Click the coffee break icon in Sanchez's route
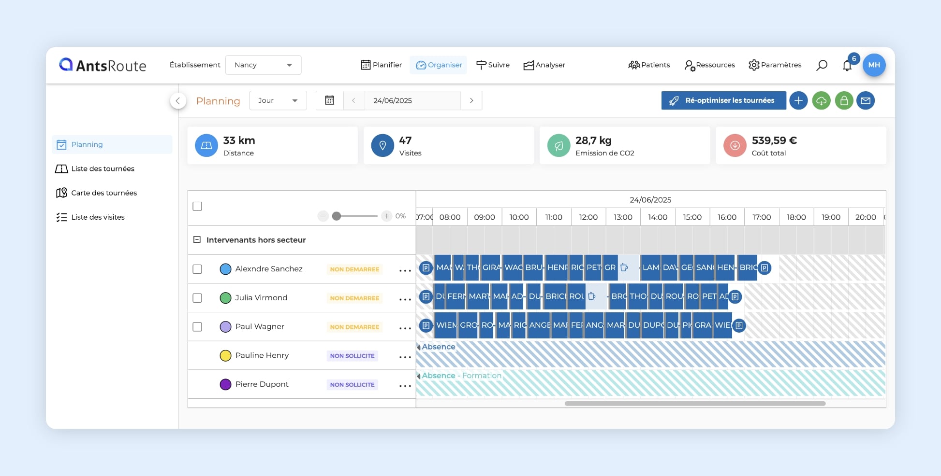Image resolution: width=941 pixels, height=476 pixels. 624,267
